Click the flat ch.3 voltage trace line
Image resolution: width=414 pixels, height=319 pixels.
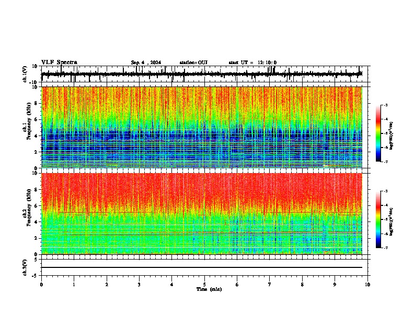click(201, 267)
